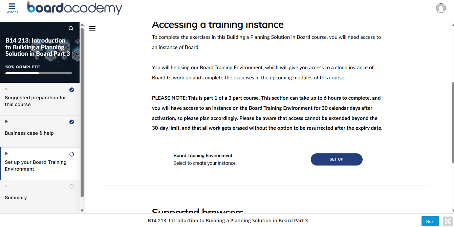Toggle the course sidebar hamburger icon

coord(92,29)
